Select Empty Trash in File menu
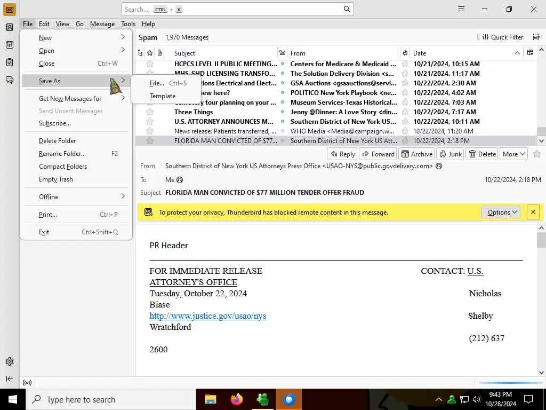 [76, 179]
